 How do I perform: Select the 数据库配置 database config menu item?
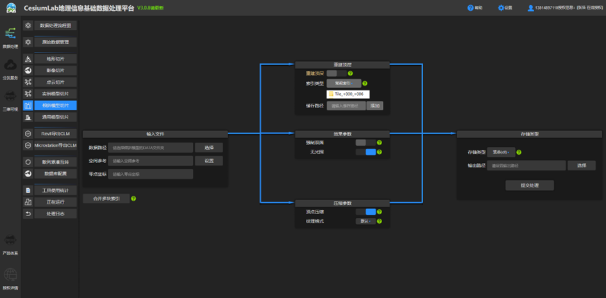coord(55,174)
